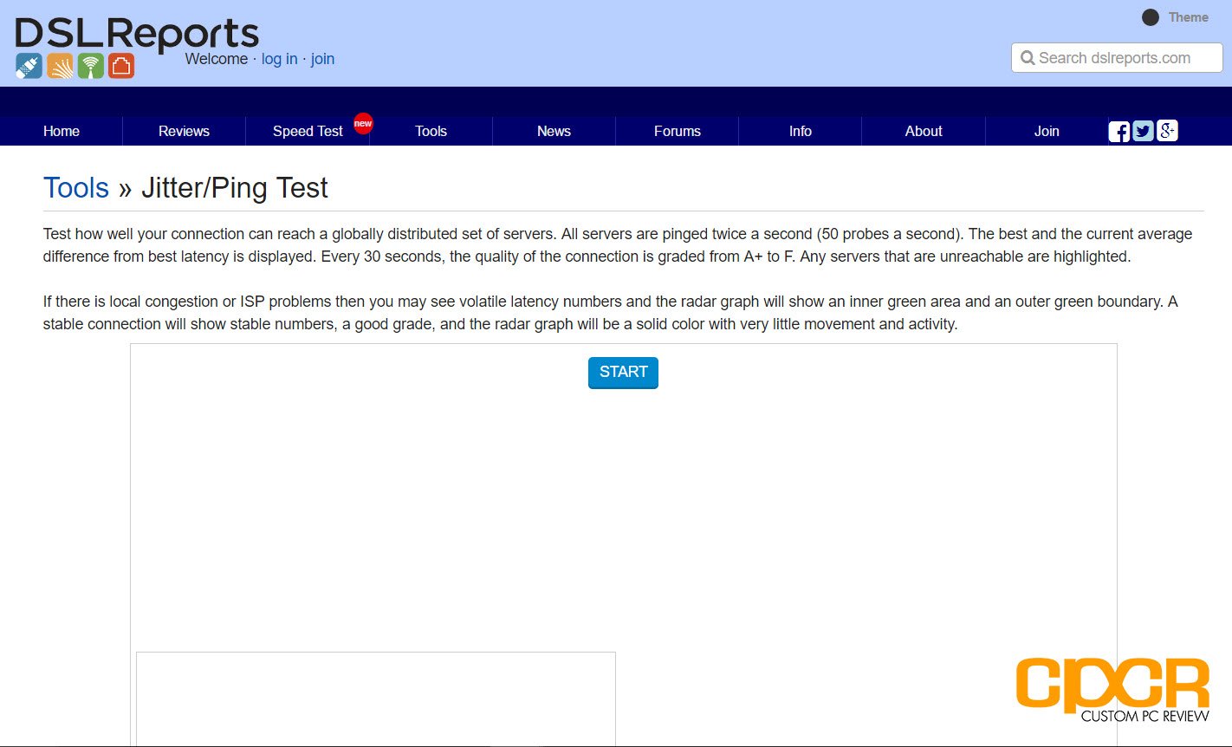Click the DSLReports logo
The height and width of the screenshot is (747, 1232).
pos(137,30)
